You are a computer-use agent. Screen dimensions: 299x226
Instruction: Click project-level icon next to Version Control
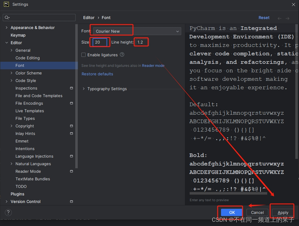(x=72, y=201)
